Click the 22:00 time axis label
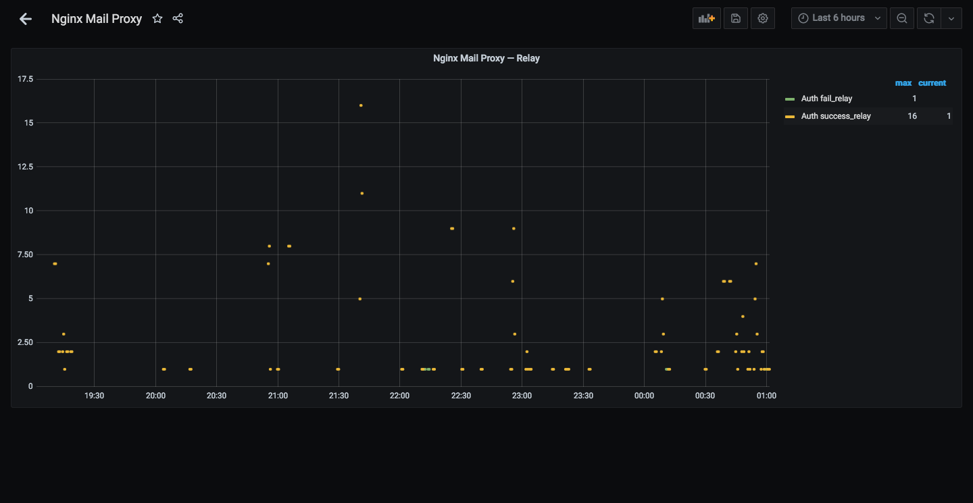 399,396
